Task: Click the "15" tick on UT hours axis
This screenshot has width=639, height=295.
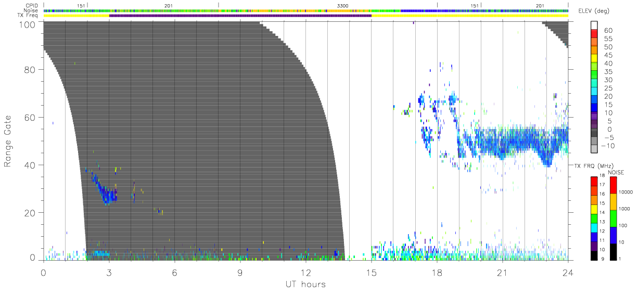Action: click(372, 273)
